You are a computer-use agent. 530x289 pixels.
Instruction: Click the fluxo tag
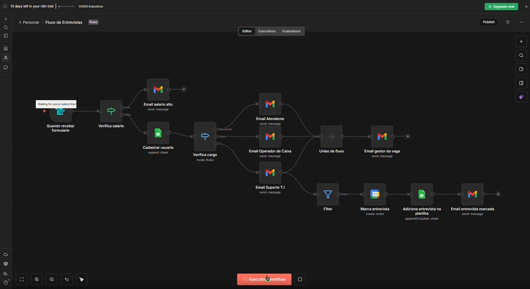pyautogui.click(x=93, y=22)
